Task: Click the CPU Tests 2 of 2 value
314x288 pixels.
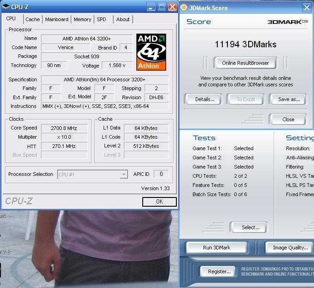Action: coord(240,176)
